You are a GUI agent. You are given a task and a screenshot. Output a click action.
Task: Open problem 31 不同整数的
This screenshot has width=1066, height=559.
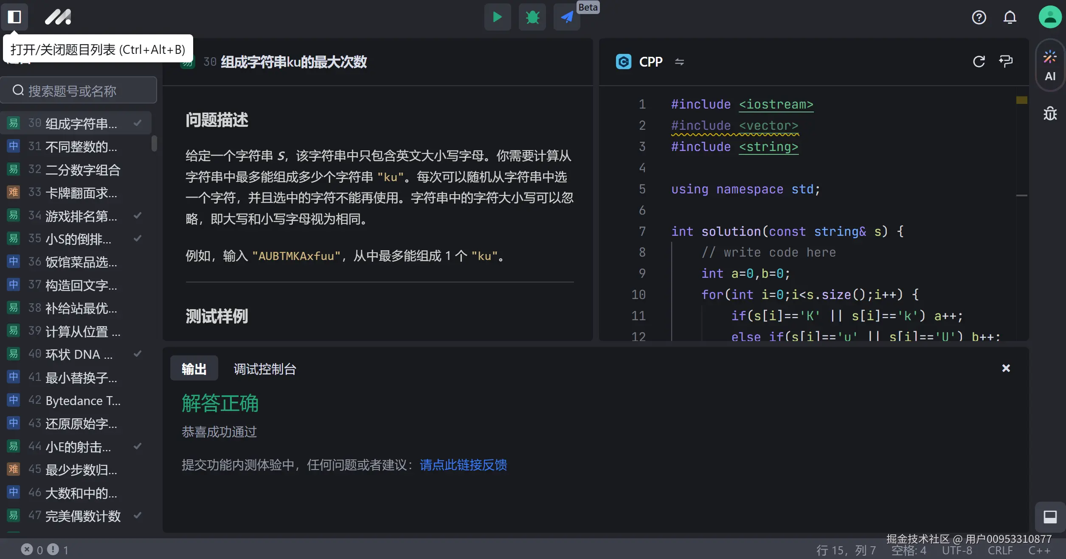(76, 146)
